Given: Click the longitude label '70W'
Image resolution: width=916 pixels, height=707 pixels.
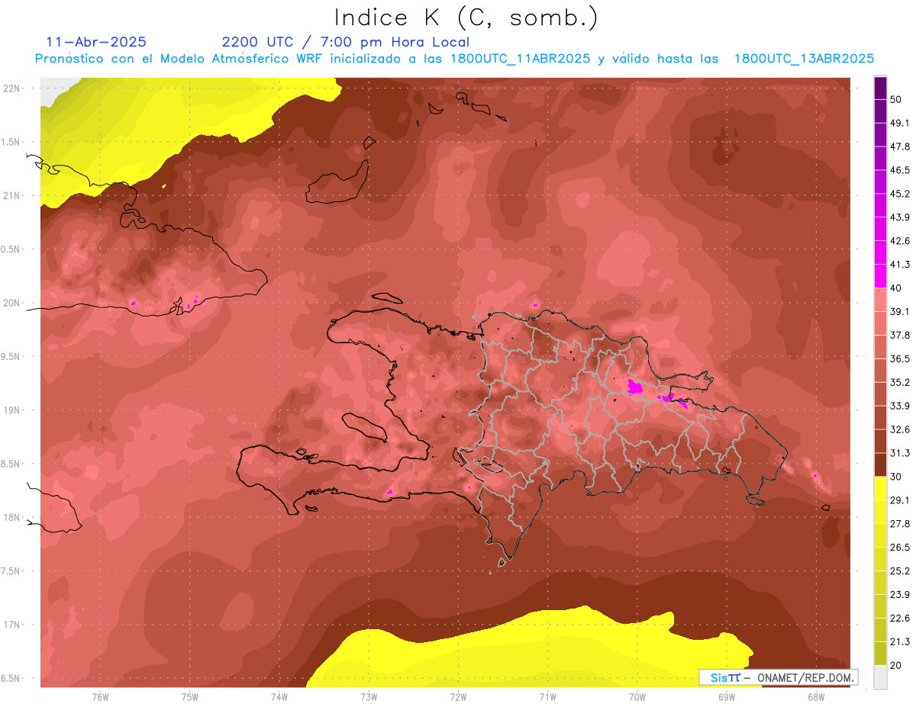Looking at the screenshot, I should (x=637, y=697).
